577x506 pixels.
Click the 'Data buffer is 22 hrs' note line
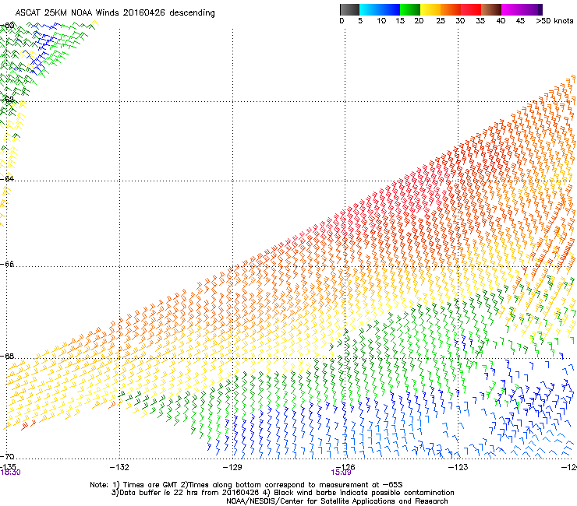tap(282, 493)
